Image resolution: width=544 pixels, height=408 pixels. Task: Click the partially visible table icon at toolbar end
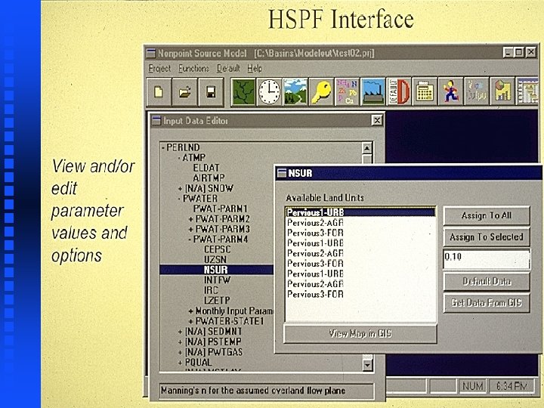point(527,92)
